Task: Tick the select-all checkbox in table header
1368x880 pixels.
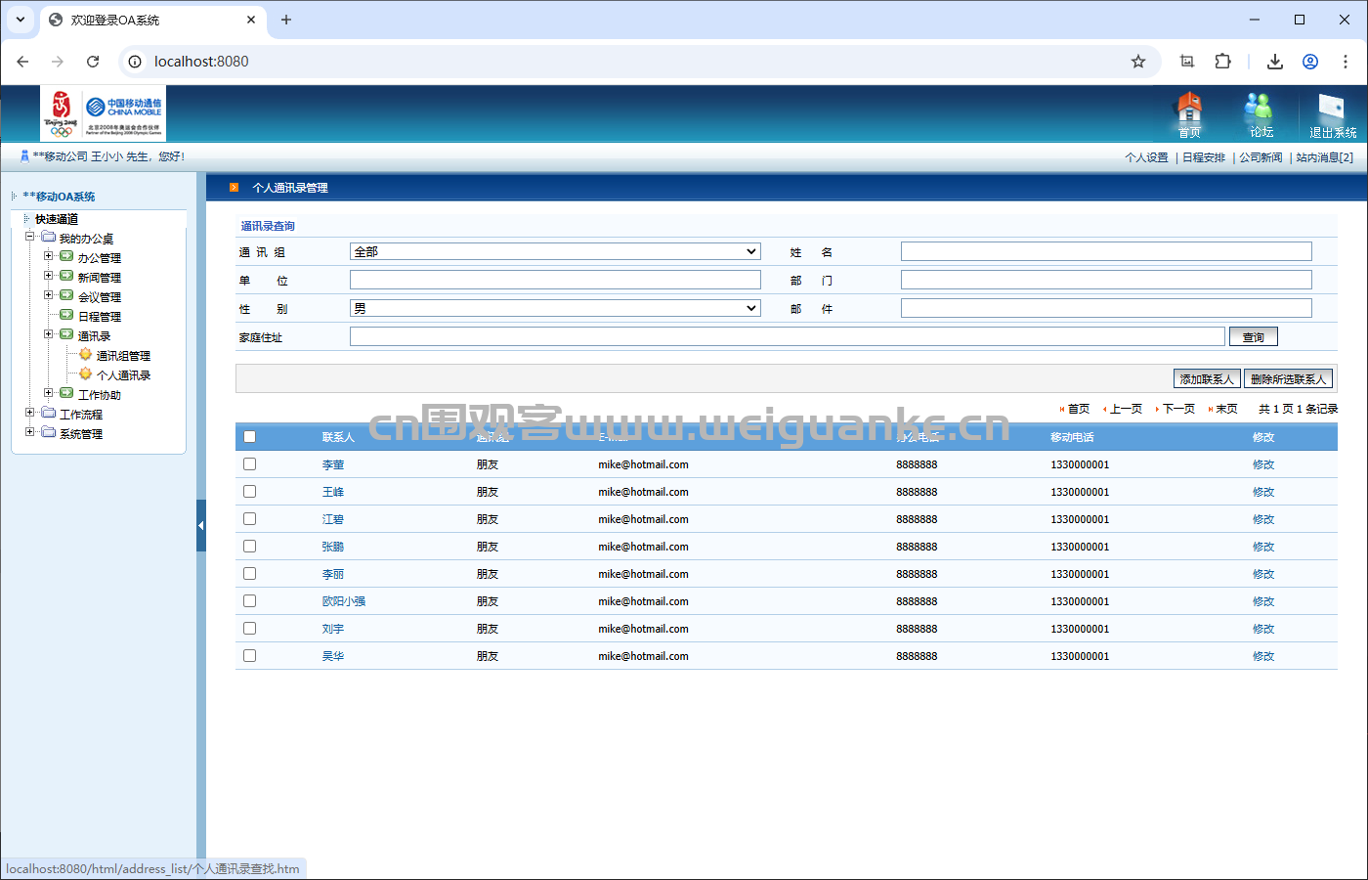Action: pyautogui.click(x=249, y=437)
